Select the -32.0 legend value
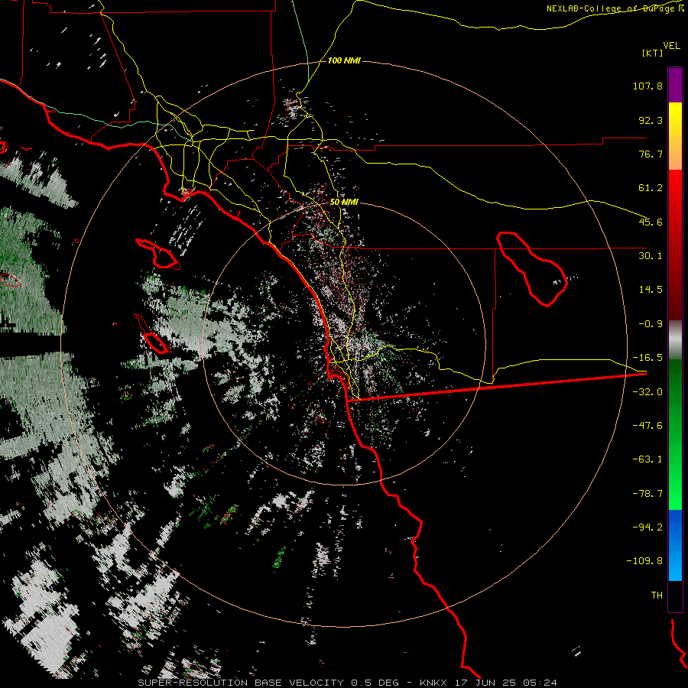This screenshot has height=688, width=688. point(647,392)
